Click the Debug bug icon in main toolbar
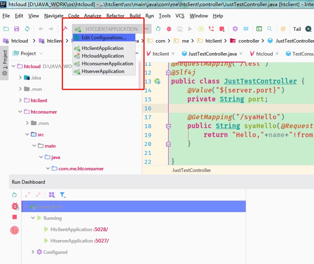314x264 pixels. coord(169,29)
